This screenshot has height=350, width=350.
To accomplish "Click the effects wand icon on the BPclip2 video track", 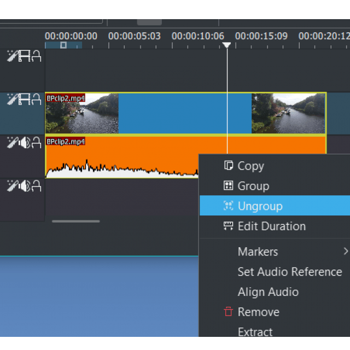I will tap(12, 100).
